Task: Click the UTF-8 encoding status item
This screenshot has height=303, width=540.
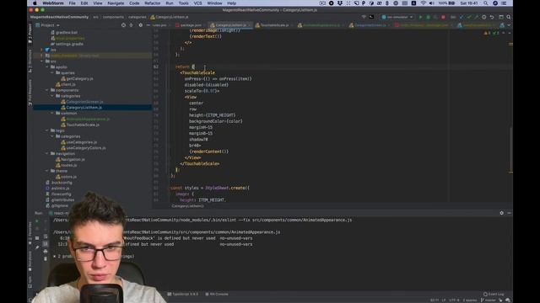Action: [454, 300]
